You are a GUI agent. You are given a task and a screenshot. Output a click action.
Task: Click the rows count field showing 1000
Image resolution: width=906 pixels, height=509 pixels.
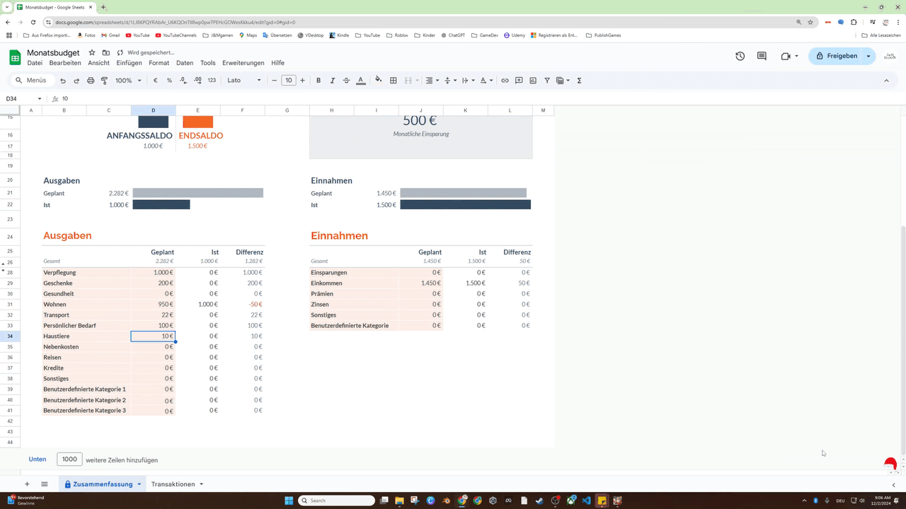pos(69,460)
